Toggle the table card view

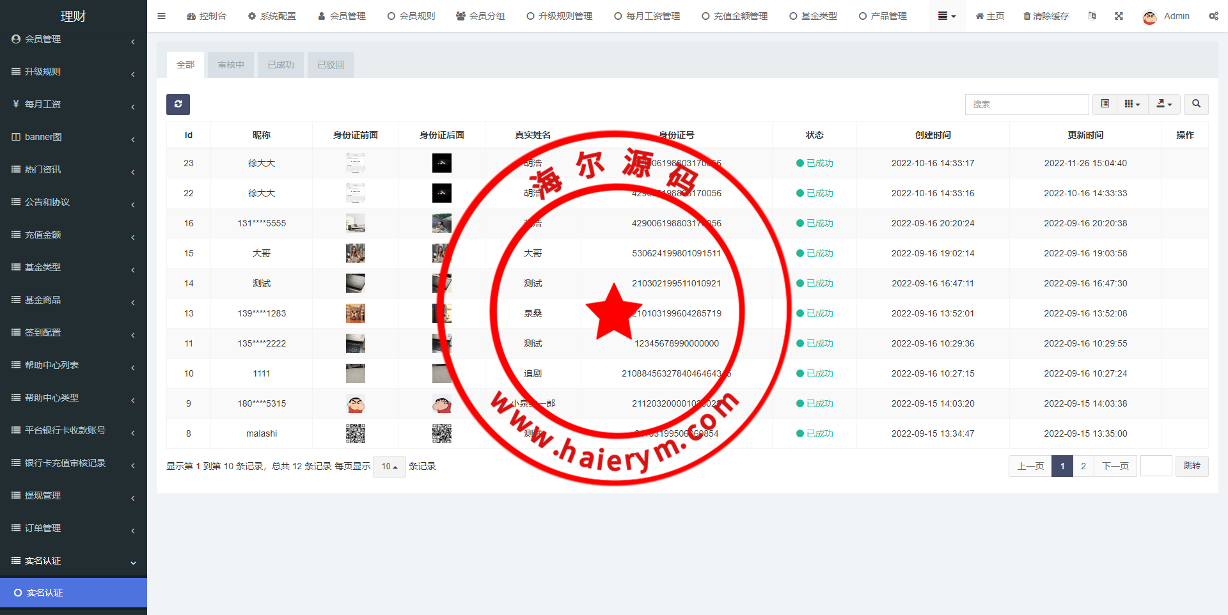(1105, 104)
